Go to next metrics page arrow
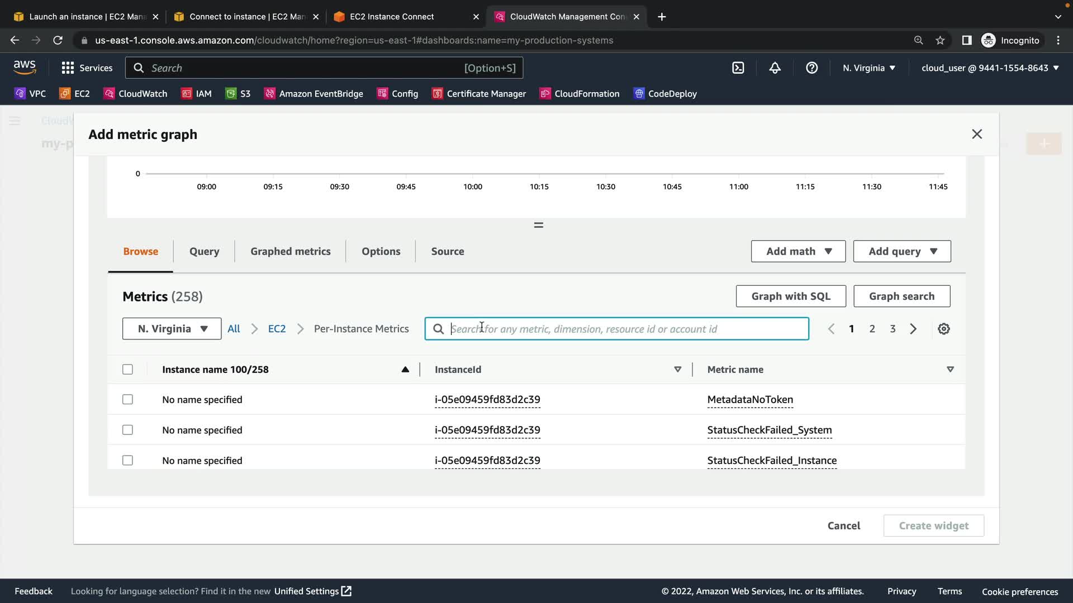 point(913,329)
